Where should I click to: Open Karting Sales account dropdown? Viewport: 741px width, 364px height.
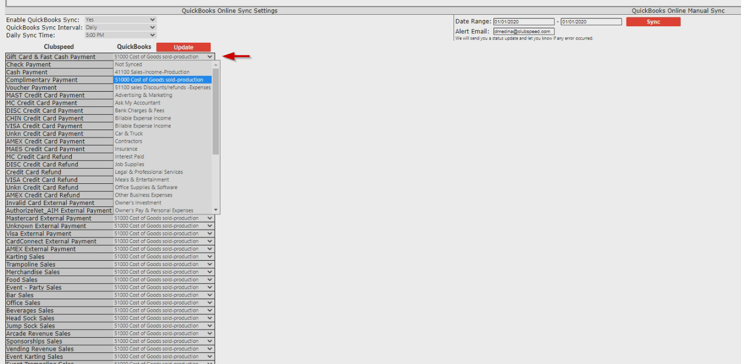coord(164,257)
